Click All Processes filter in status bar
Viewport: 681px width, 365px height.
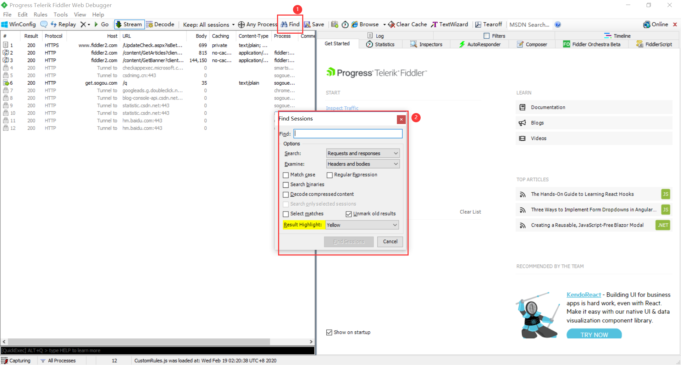(x=58, y=360)
